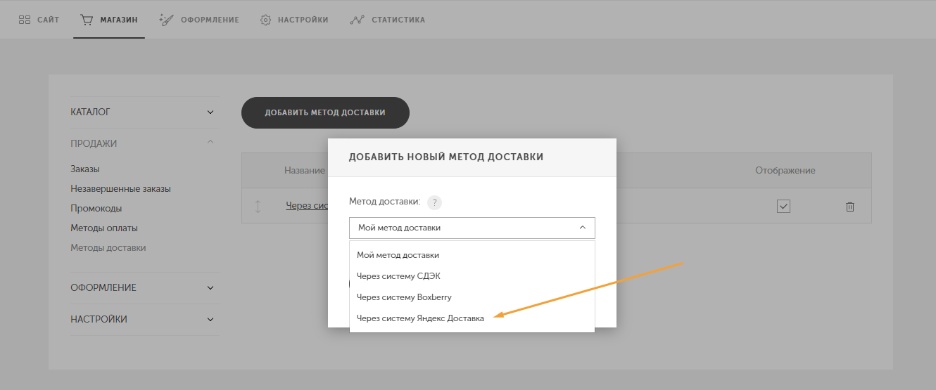Delete delivery method with trash icon

850,207
